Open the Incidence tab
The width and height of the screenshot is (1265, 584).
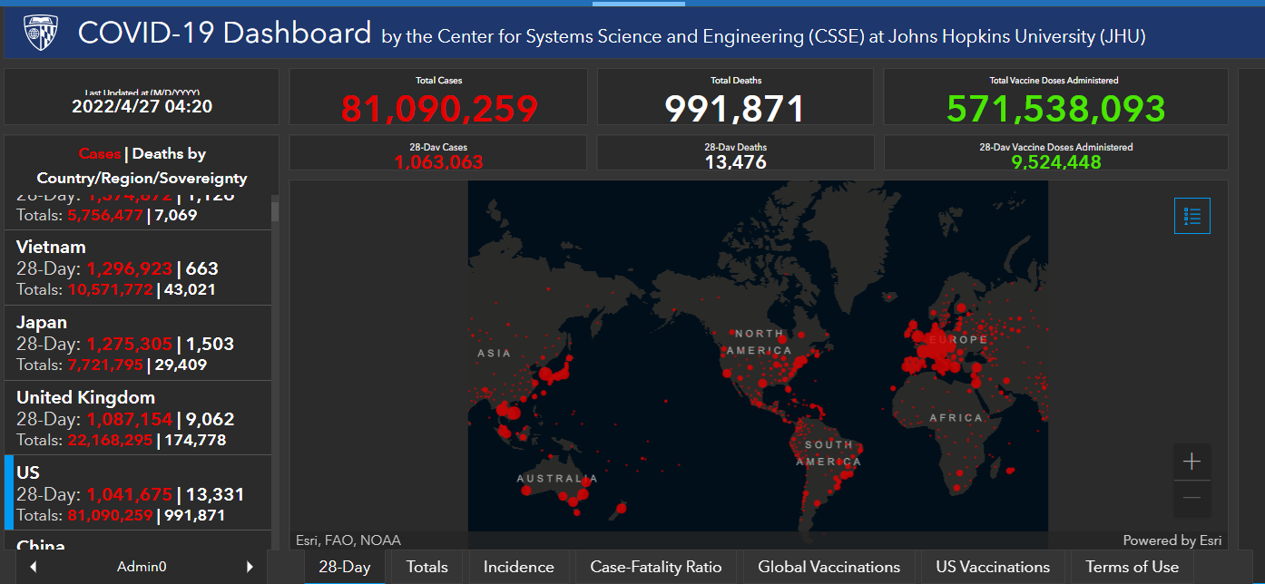[518, 567]
